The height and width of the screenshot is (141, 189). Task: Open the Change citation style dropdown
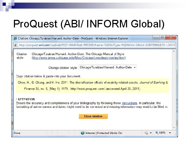point(108,67)
